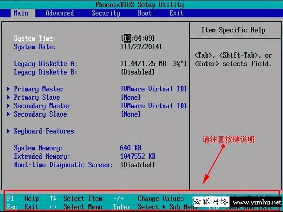Click the Enter Select Sub-Menu hint
The image size is (283, 212).
pyautogui.click(x=155, y=207)
